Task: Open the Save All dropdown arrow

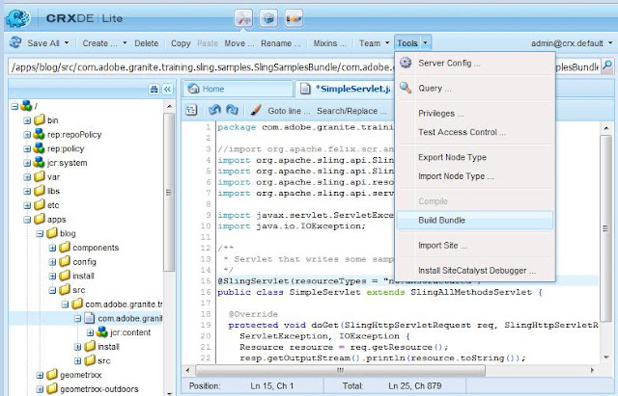Action: [67, 42]
